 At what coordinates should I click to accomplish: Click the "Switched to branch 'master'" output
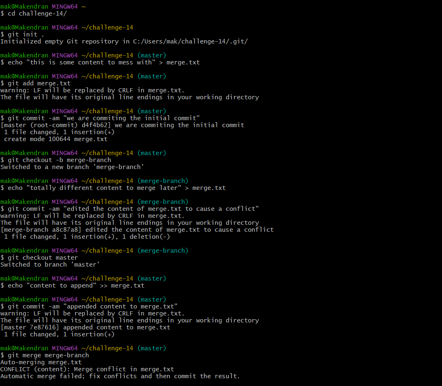(50, 265)
